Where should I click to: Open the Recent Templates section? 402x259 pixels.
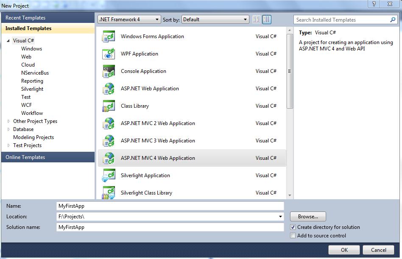pyautogui.click(x=48, y=18)
